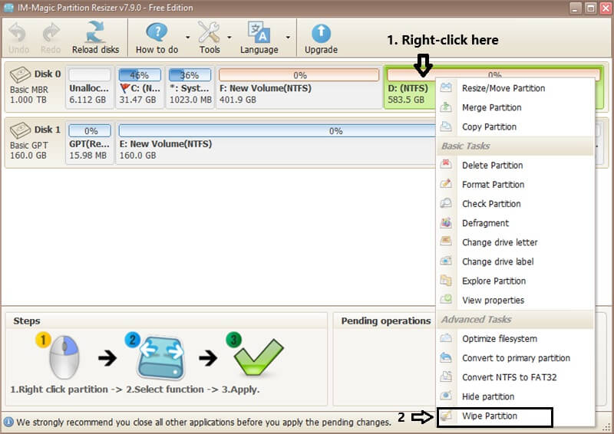This screenshot has height=434, width=614.
Task: Click the Hide partition icon
Action: pyautogui.click(x=446, y=396)
